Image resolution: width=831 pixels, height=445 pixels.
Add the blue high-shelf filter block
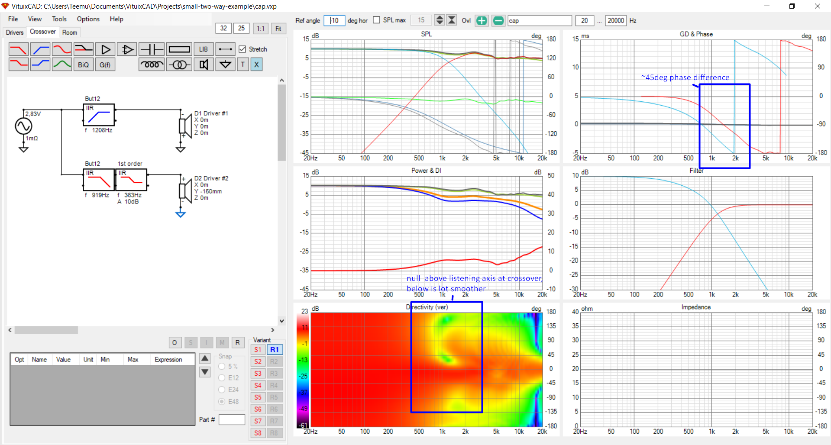pos(40,64)
